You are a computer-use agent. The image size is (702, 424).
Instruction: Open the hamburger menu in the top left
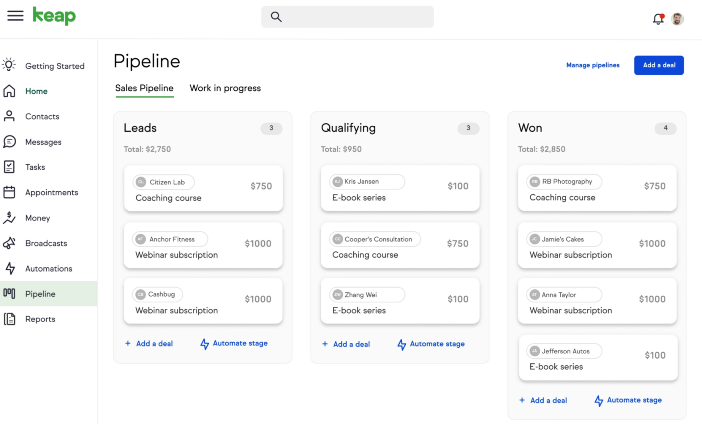(15, 16)
